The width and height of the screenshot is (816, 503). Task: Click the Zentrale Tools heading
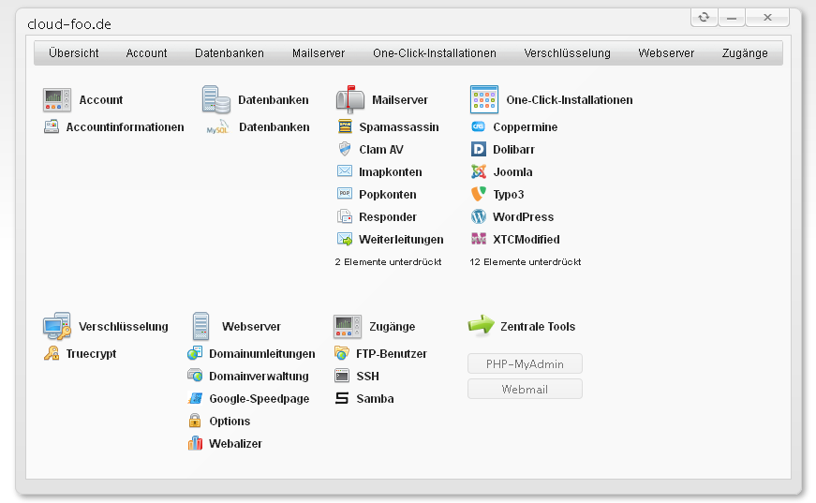538,326
